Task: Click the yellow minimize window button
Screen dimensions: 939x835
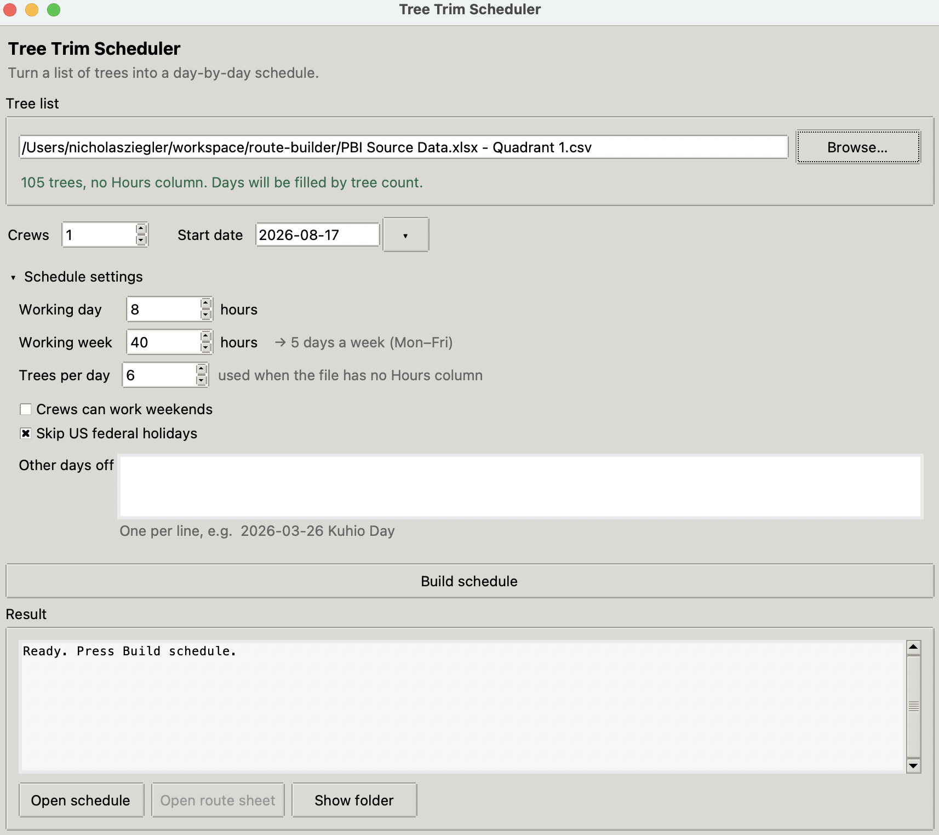Action: pos(32,10)
